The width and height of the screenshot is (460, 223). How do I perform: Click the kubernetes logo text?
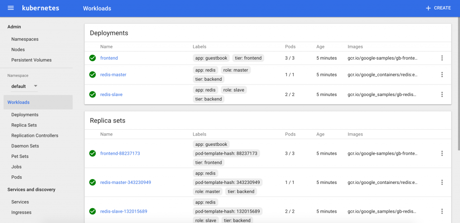coord(40,8)
